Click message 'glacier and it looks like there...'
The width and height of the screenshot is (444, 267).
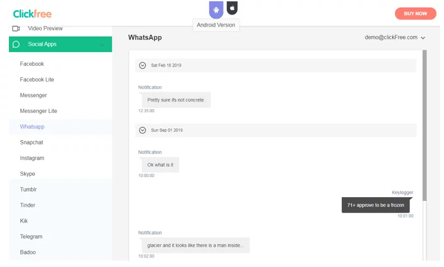[x=196, y=245]
